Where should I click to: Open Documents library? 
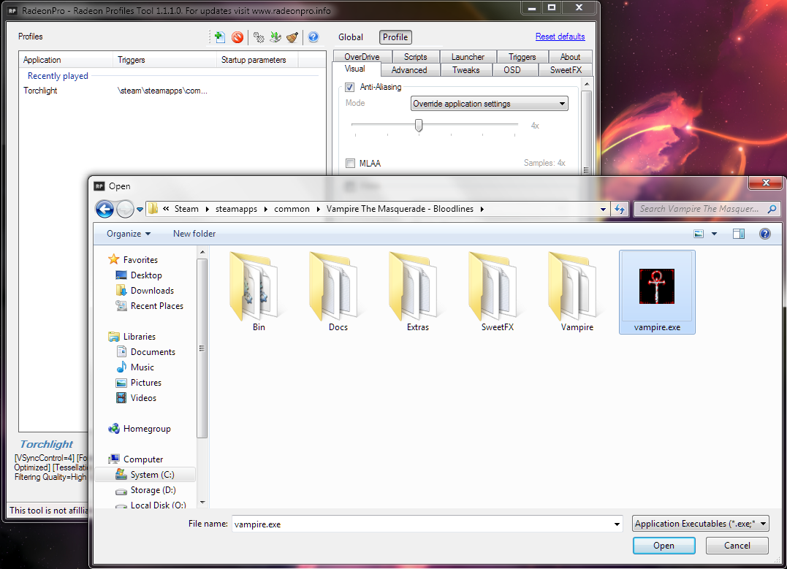153,352
